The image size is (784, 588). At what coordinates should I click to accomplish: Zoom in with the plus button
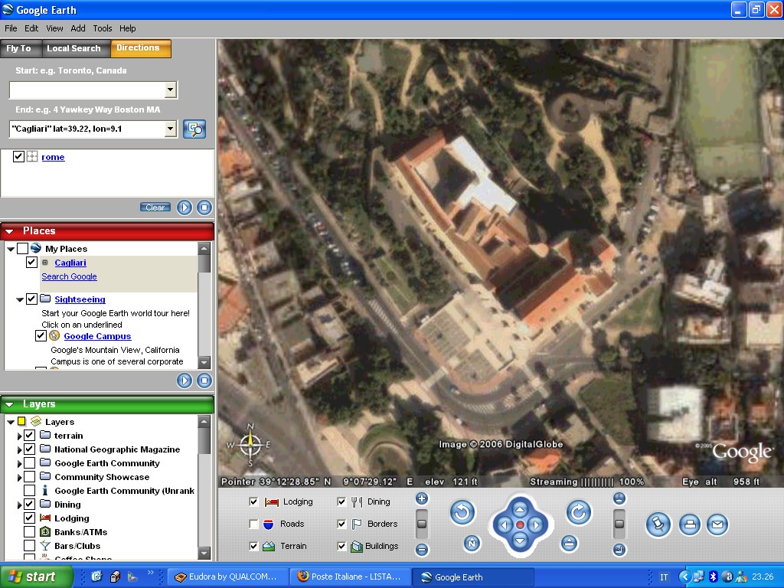click(422, 498)
